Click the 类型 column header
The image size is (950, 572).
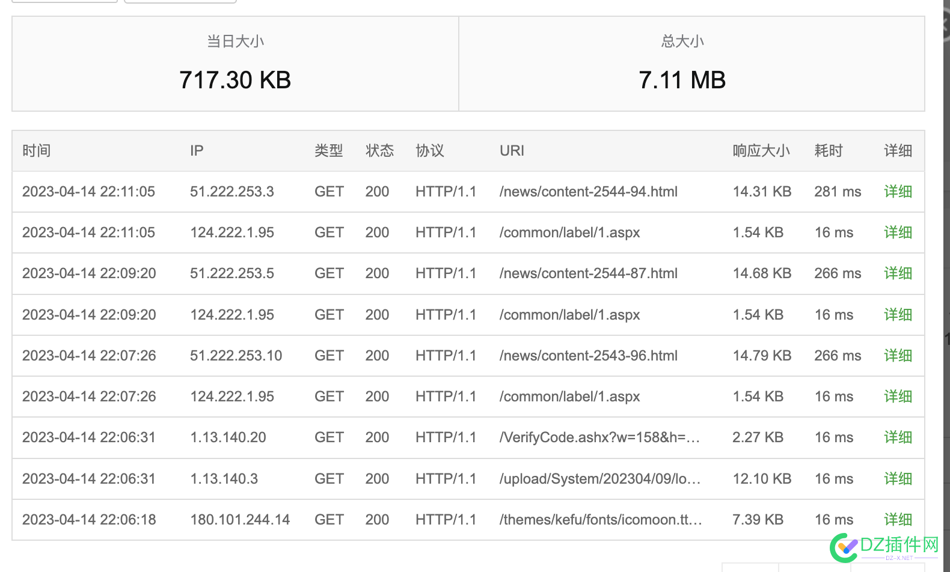click(x=329, y=151)
